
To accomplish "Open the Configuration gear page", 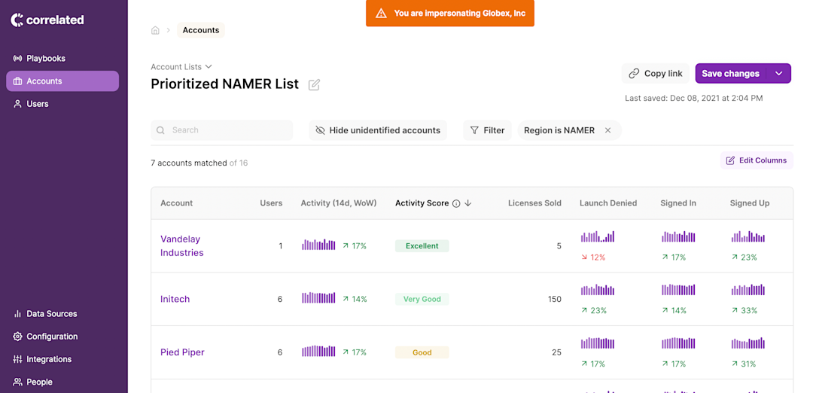I will coord(52,337).
